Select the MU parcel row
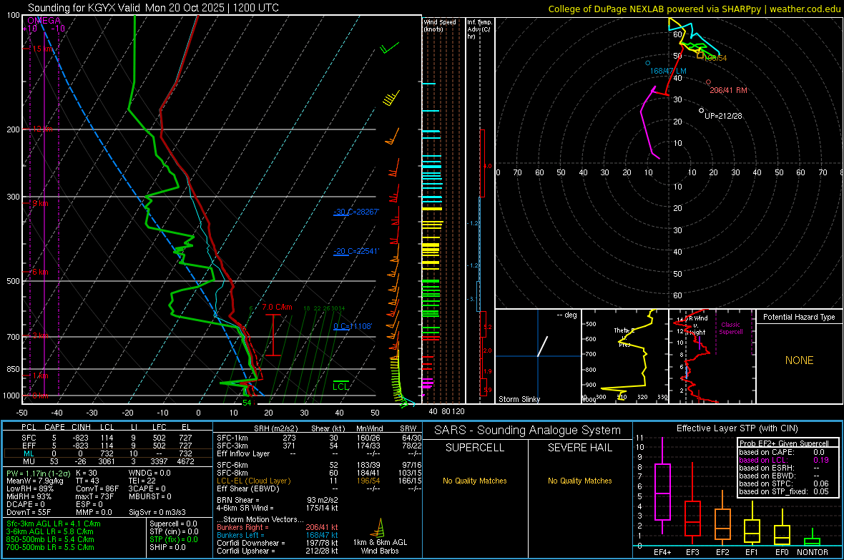The width and height of the screenshot is (844, 560). click(108, 461)
